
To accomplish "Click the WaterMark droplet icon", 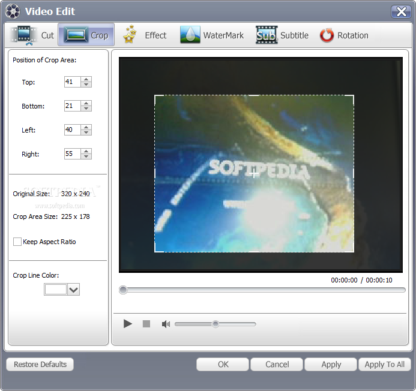I will coord(190,35).
